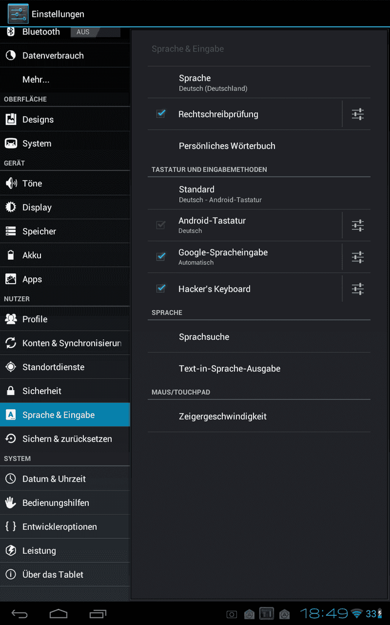Open Android-Tastatur settings sliders icon
The image size is (390, 625).
click(x=358, y=226)
